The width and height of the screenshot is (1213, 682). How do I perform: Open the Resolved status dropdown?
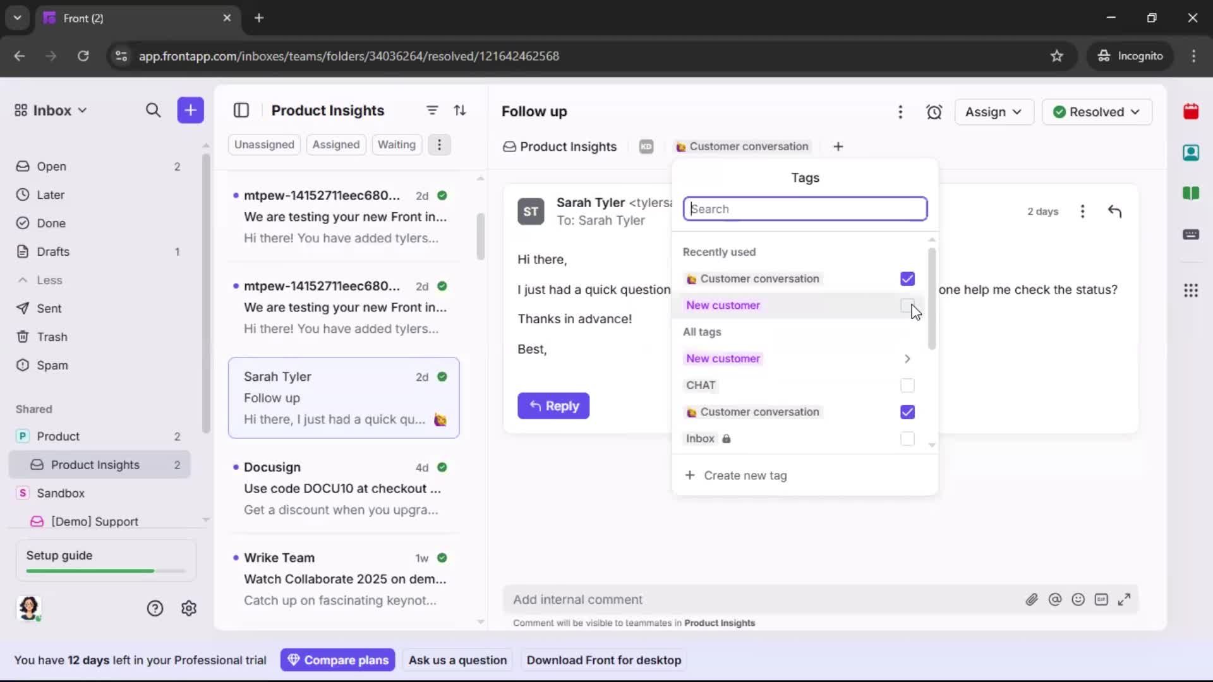1097,112
